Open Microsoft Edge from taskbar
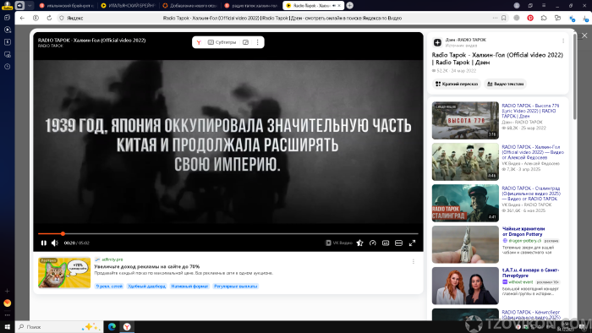The height and width of the screenshot is (333, 592). tap(112, 326)
